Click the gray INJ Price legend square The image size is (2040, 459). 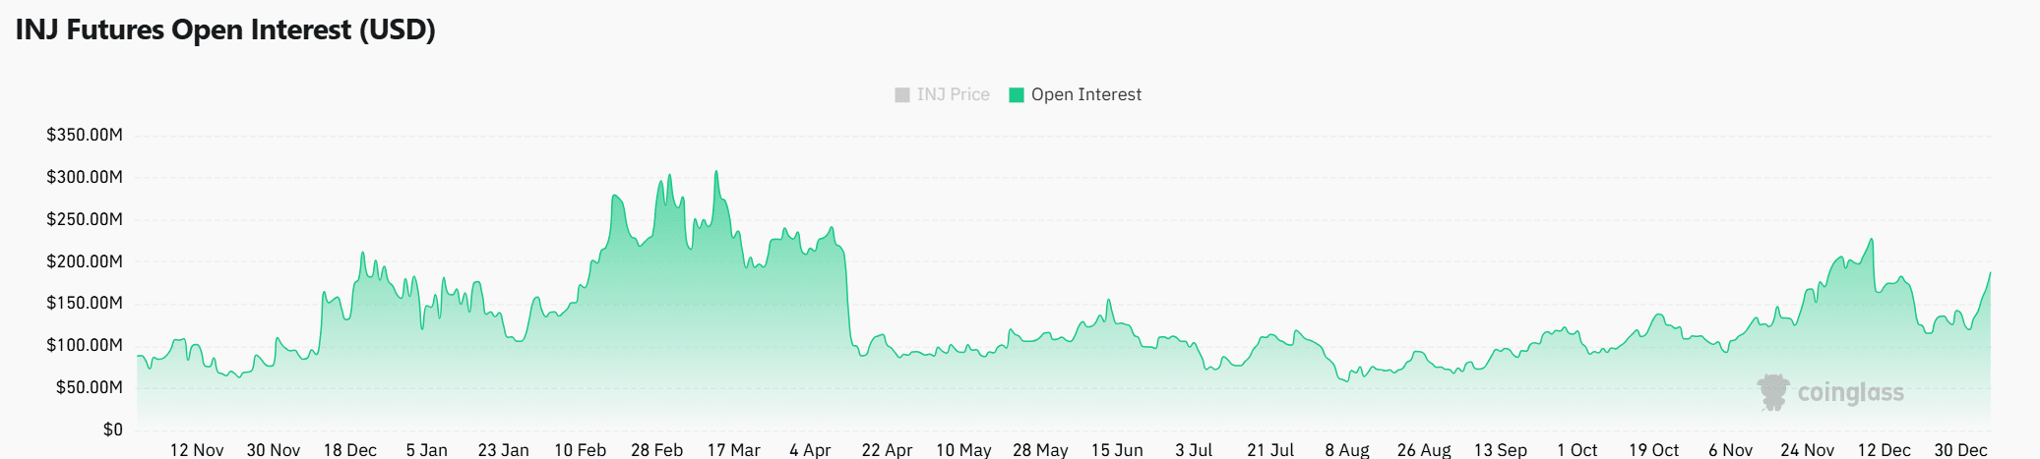[901, 95]
